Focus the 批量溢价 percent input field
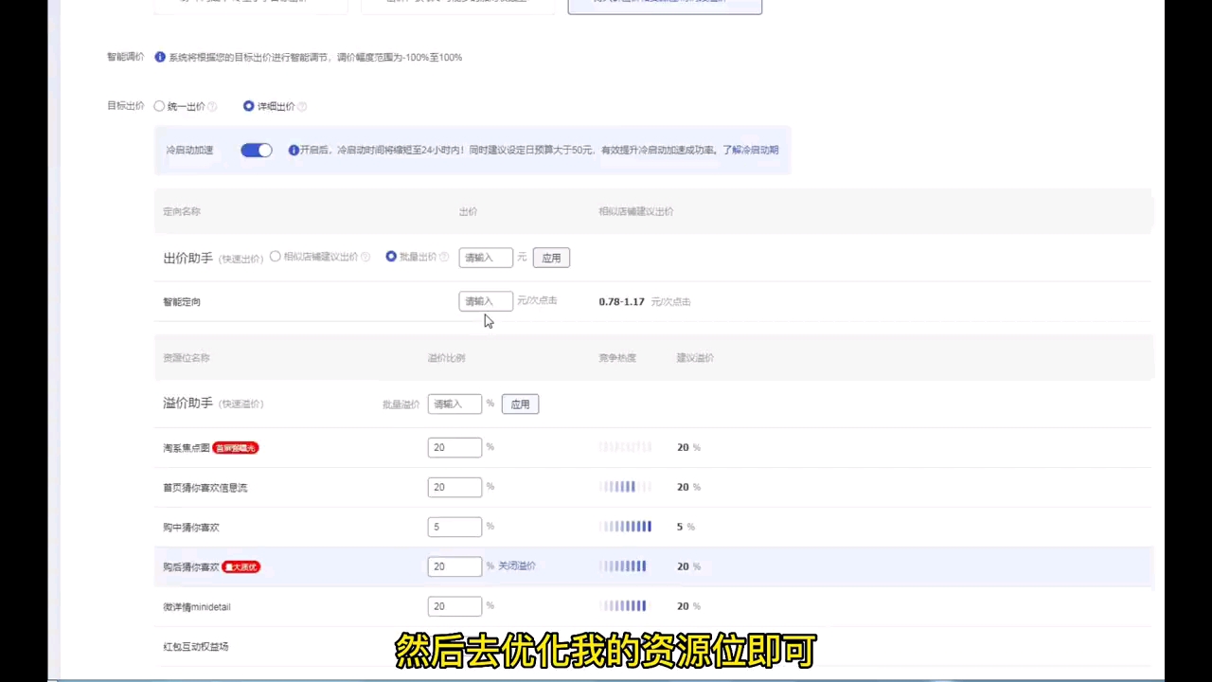1212x682 pixels. tap(454, 404)
